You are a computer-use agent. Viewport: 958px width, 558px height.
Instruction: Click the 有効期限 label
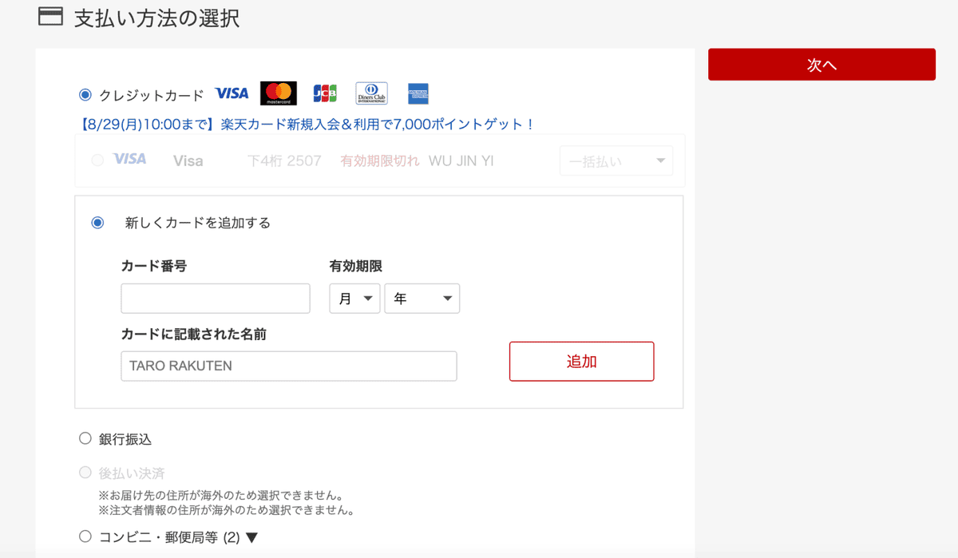(356, 266)
